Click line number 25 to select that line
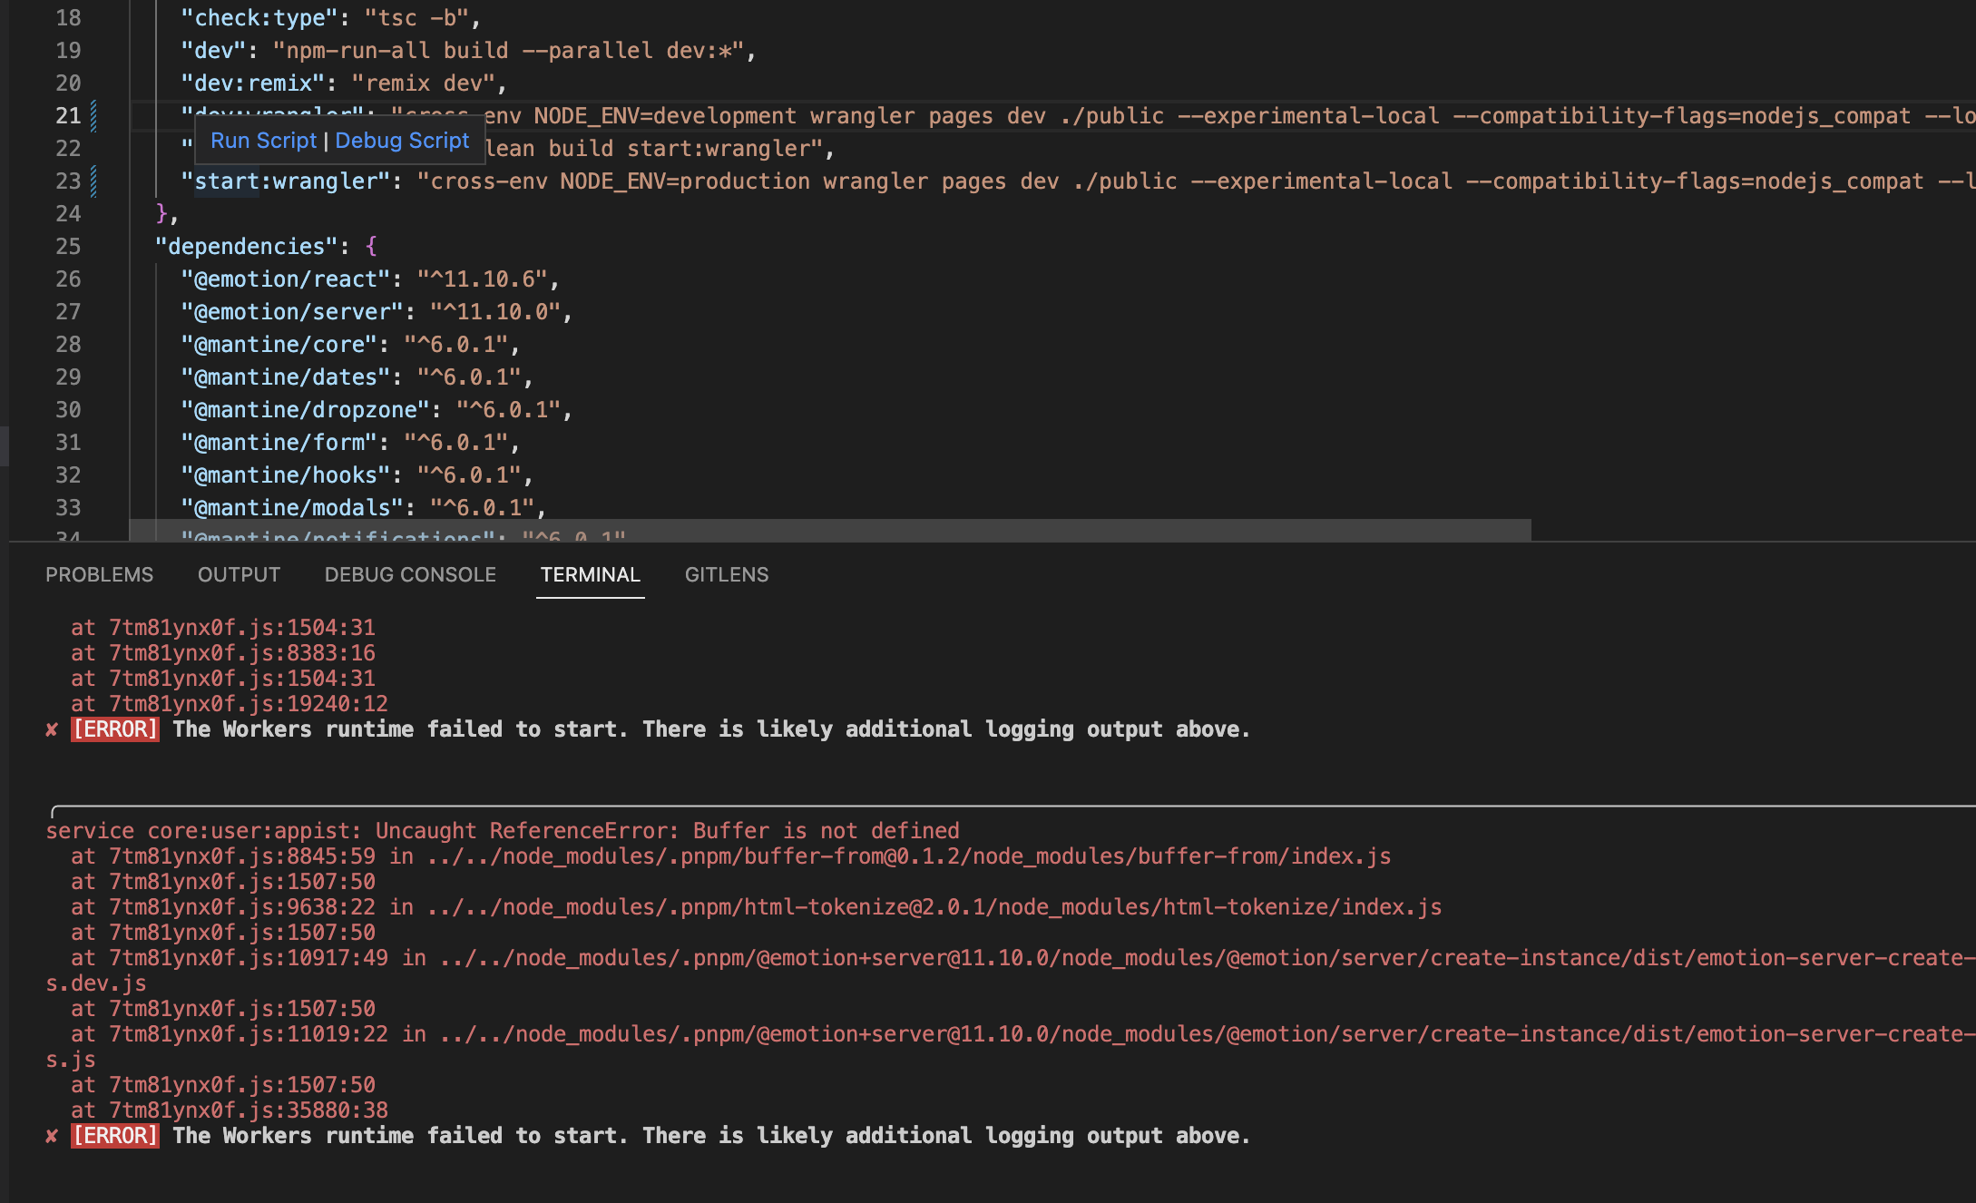The image size is (1976, 1203). tap(66, 246)
